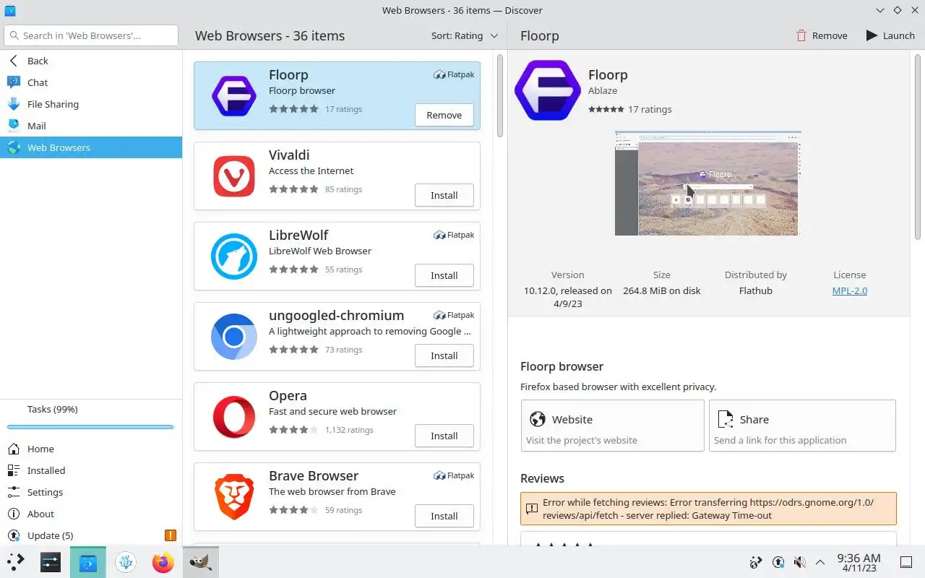
Task: Click the LibreWolf wolf icon
Action: [x=233, y=256]
